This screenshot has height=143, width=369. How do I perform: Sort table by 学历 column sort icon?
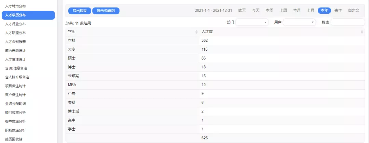[x=196, y=32]
